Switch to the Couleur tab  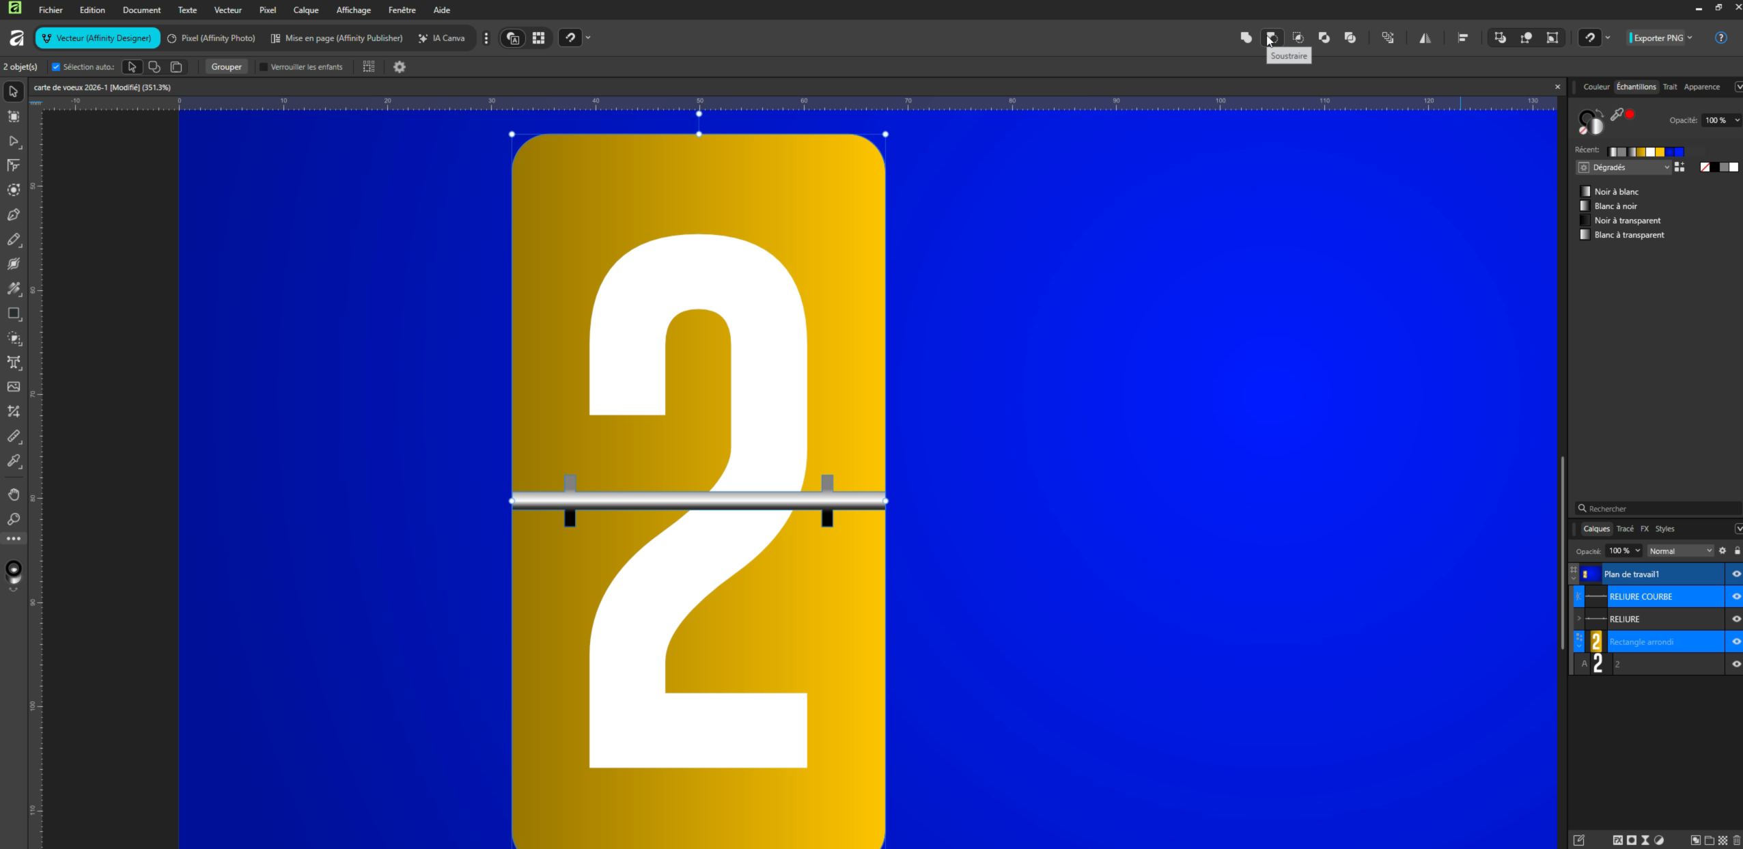coord(1595,87)
